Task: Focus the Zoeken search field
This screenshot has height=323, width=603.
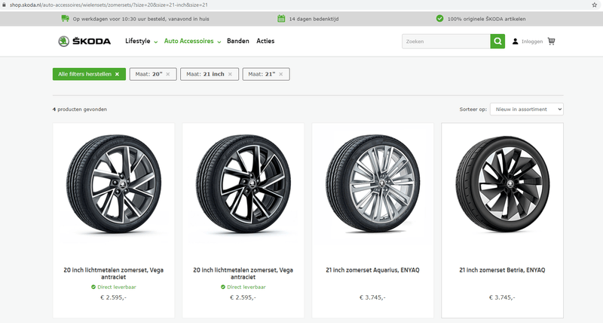Action: [x=445, y=42]
